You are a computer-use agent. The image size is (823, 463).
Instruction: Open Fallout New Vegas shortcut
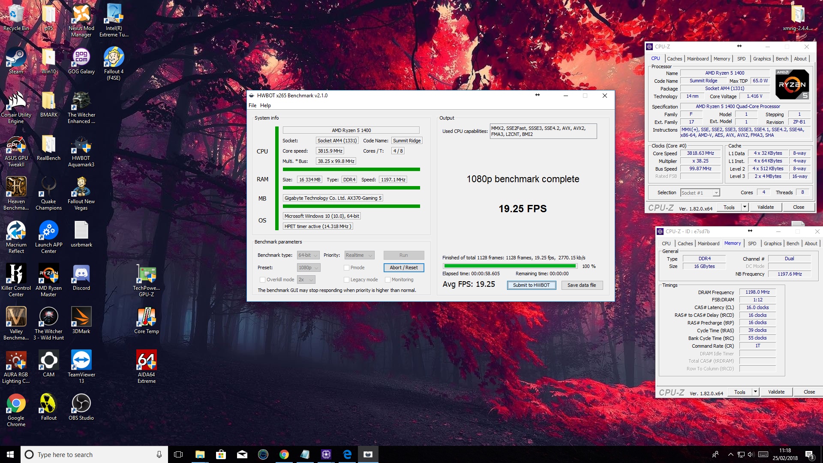(81, 194)
